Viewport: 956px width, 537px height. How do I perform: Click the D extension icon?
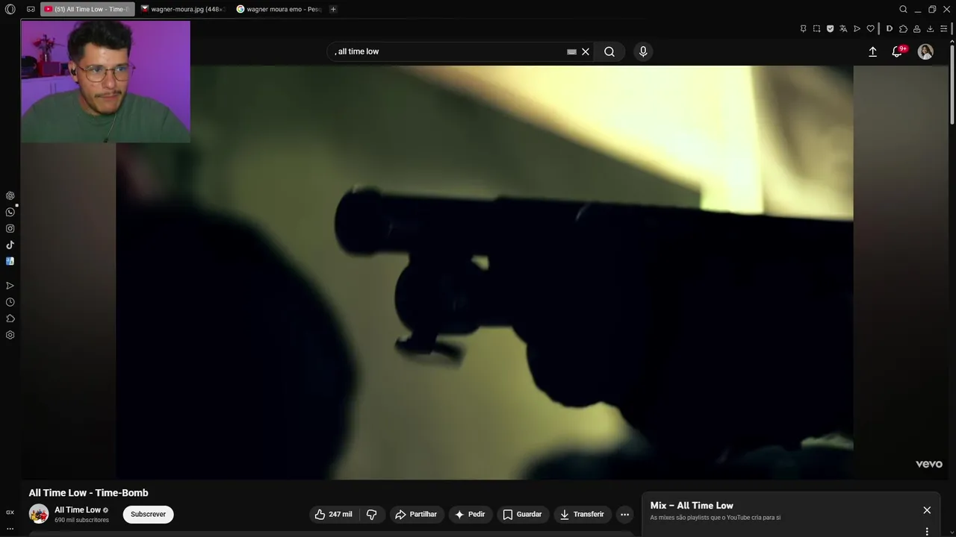(x=890, y=28)
